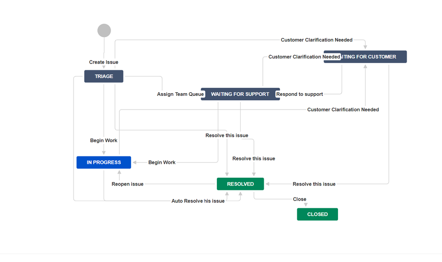Select the Begin Work transition into IN PROGRESS
This screenshot has height=262, width=442.
[x=162, y=162]
